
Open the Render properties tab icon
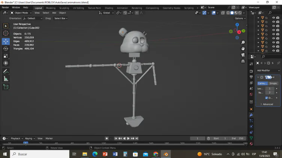pos(251,71)
